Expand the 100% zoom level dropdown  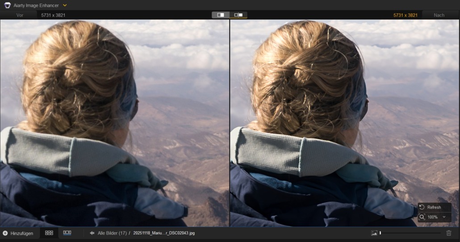(x=444, y=217)
